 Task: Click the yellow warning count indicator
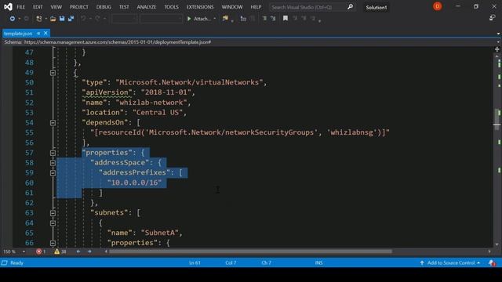click(60, 251)
